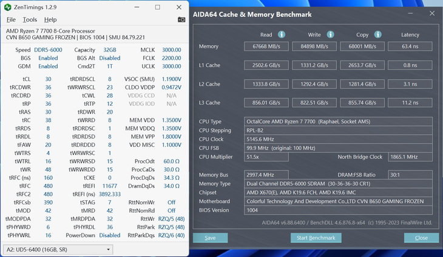The width and height of the screenshot is (443, 257).
Task: Click the Chipset field AMD X670(E)
Action: [338, 192]
